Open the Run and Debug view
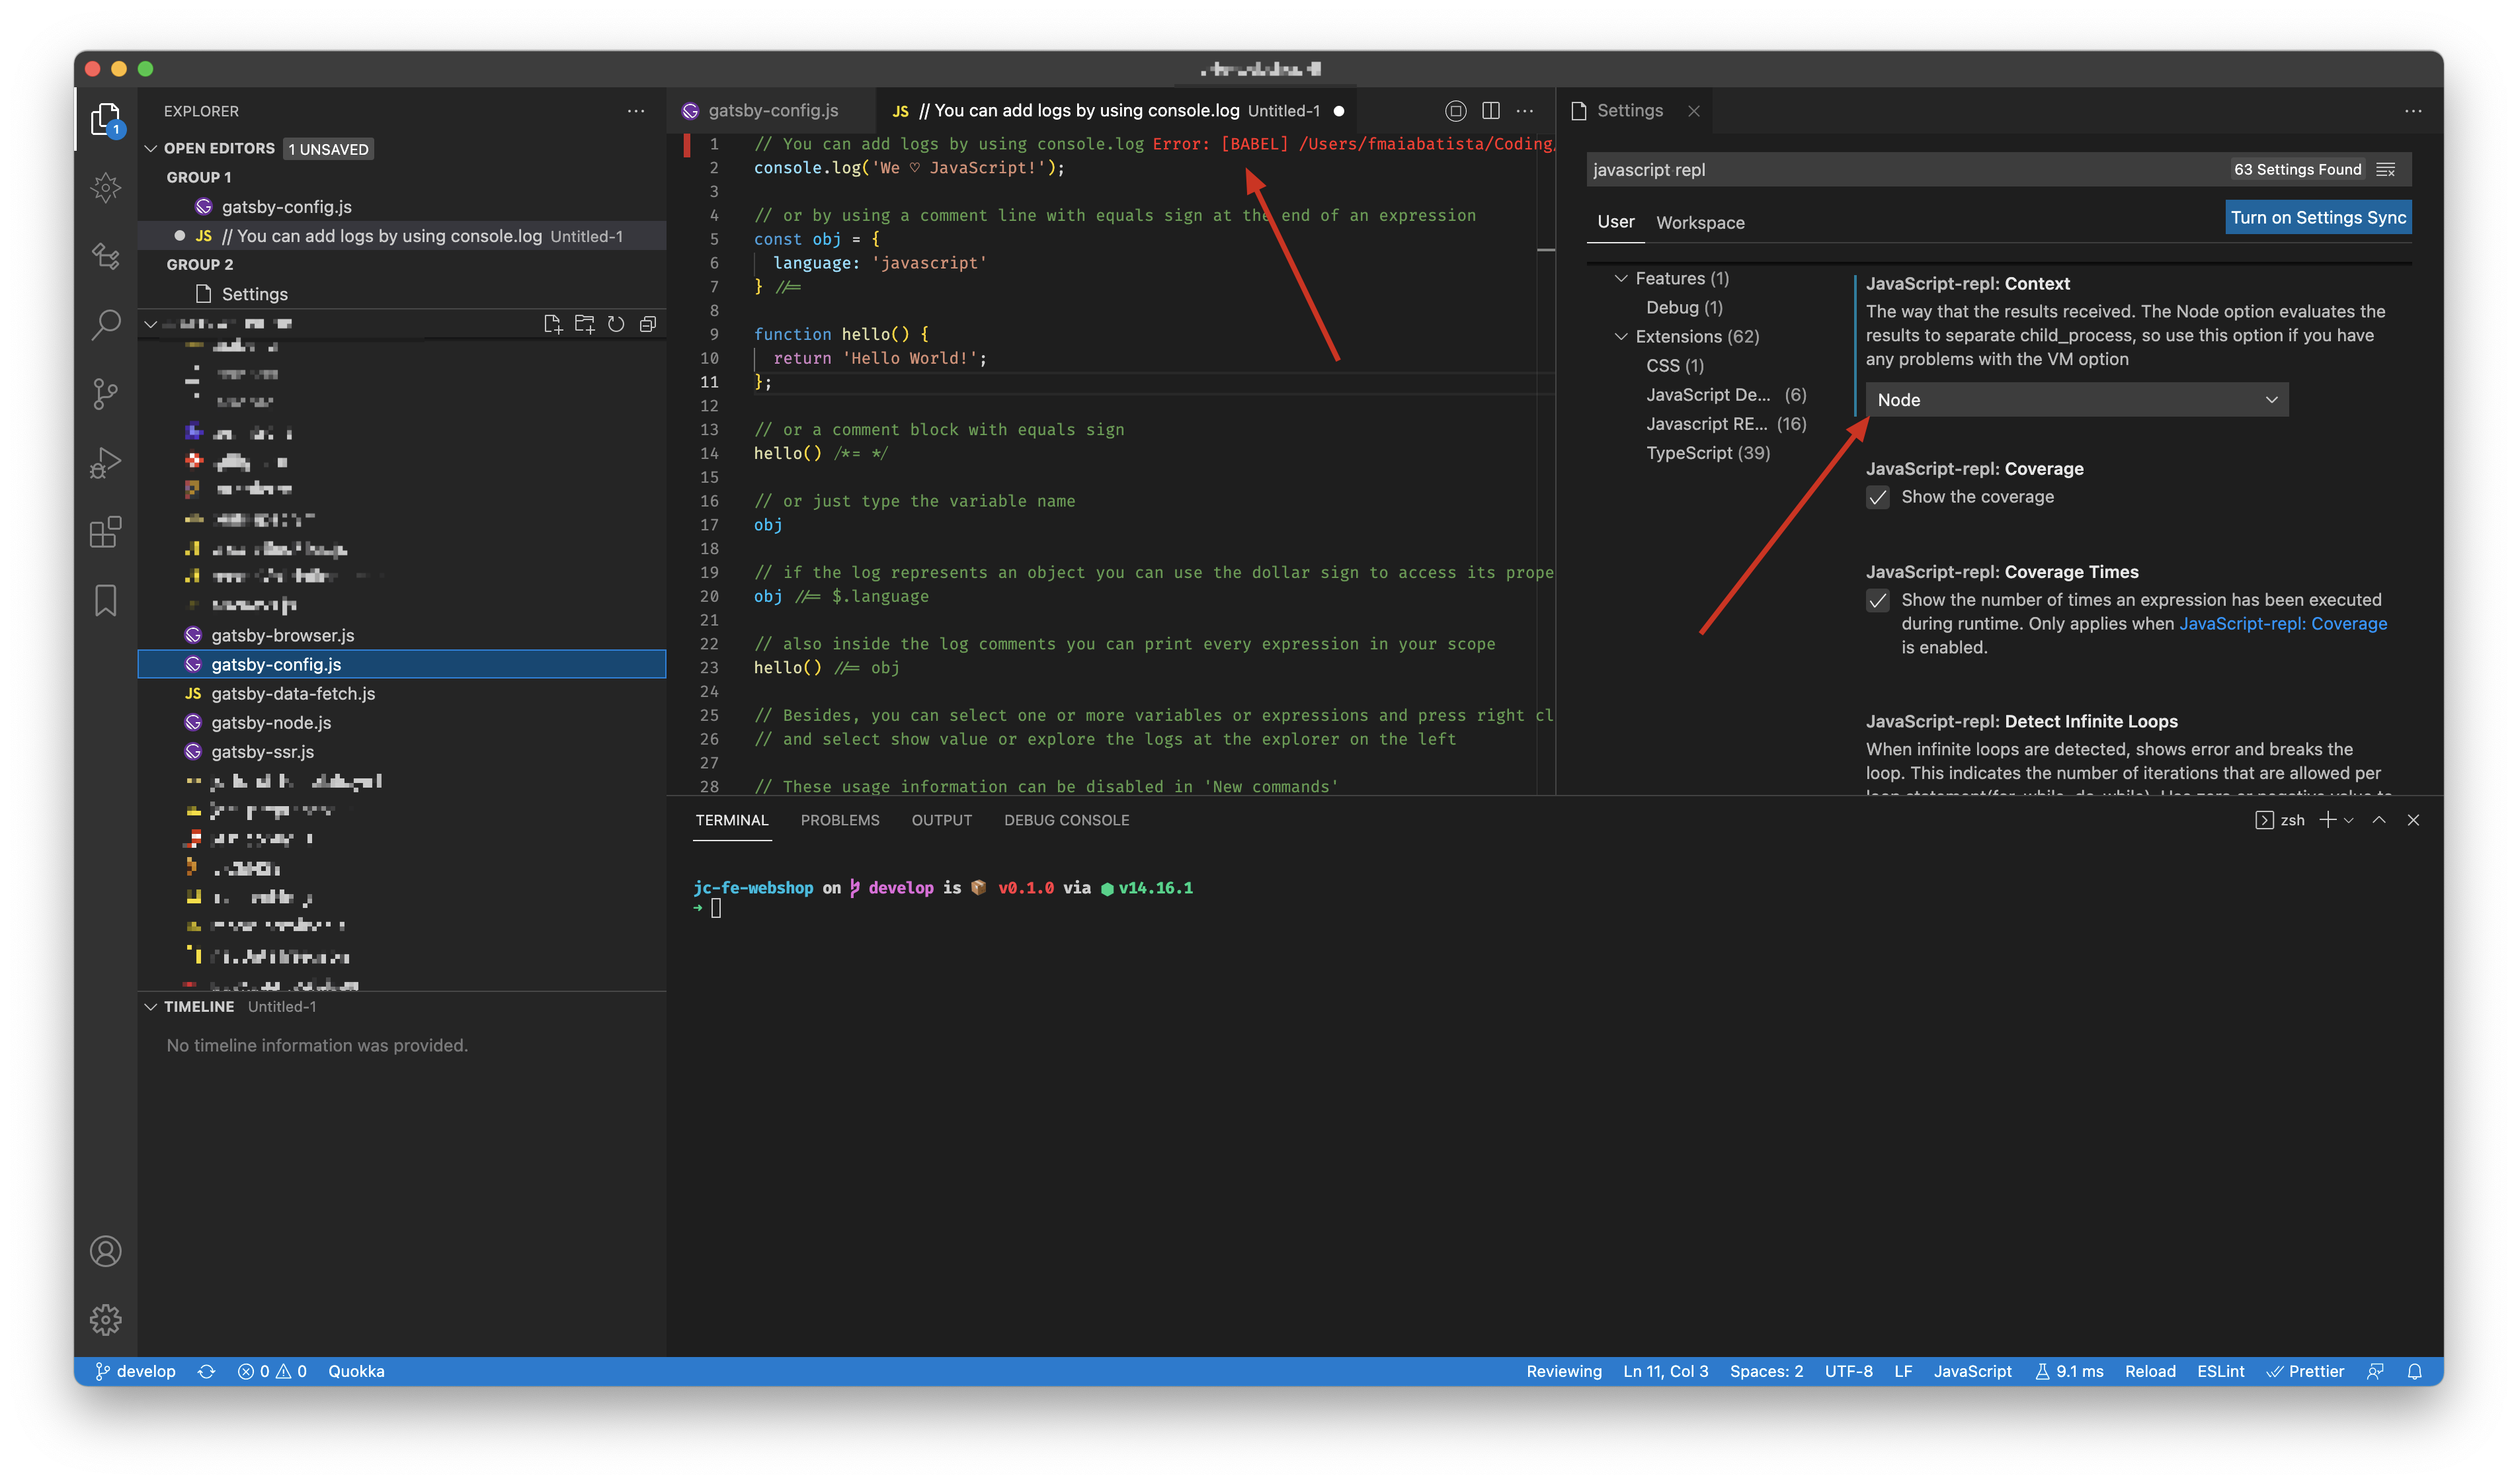Viewport: 2518px width, 1484px height. tap(105, 462)
